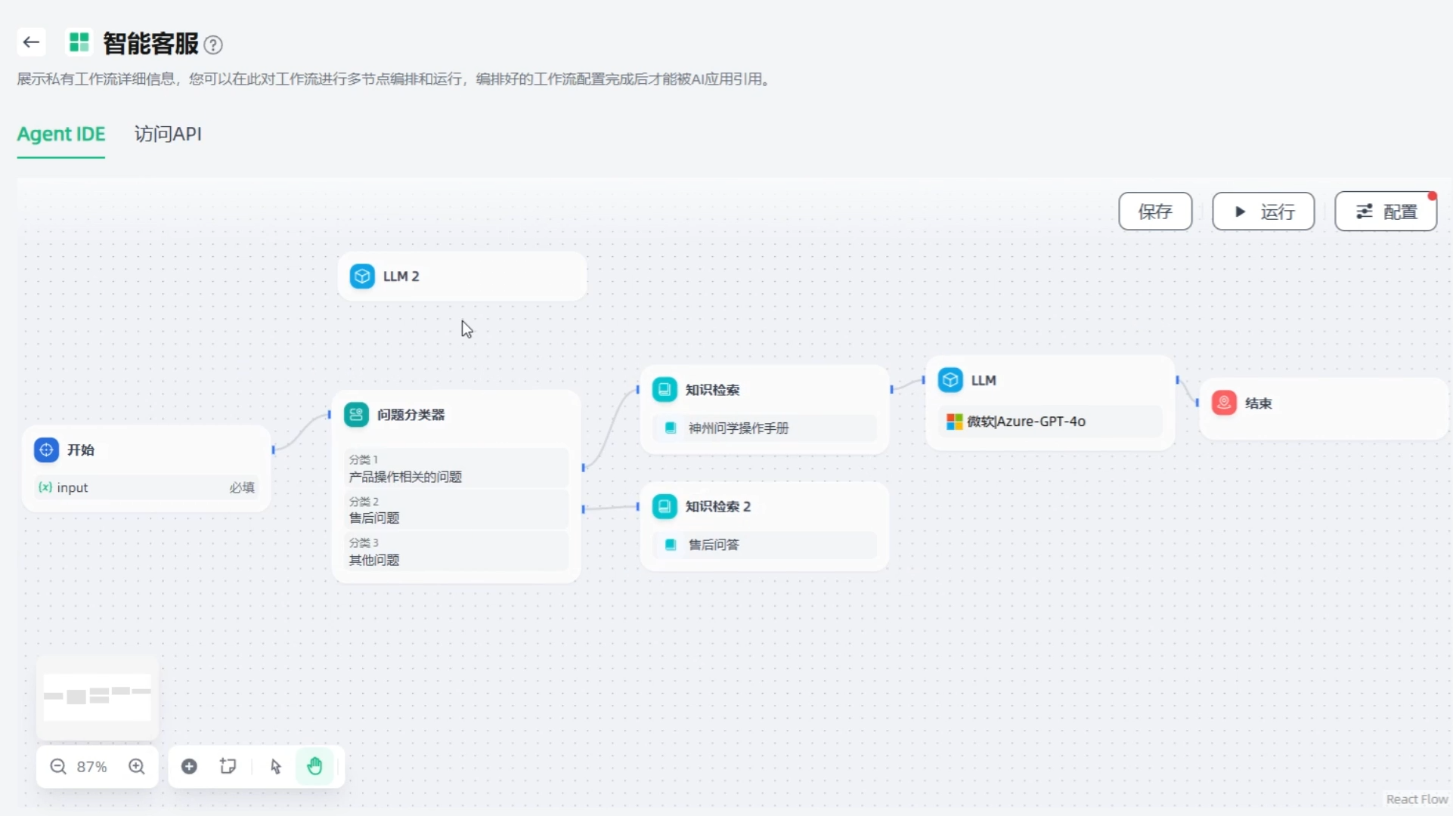Click the add node plus icon
The width and height of the screenshot is (1453, 816).
point(189,767)
